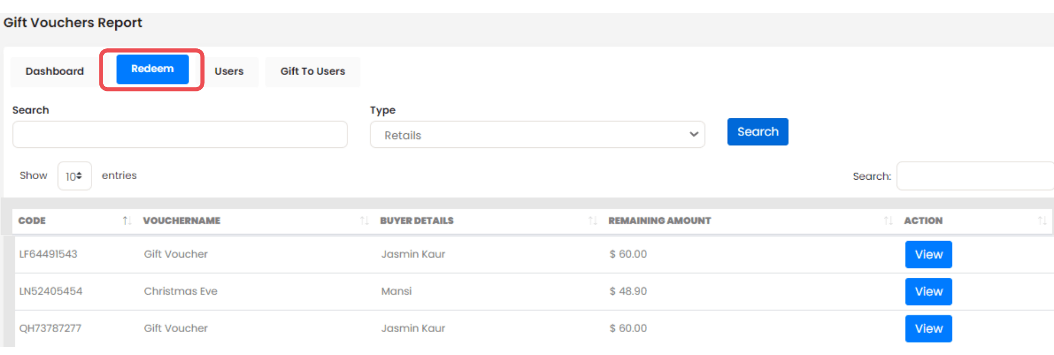Open the Users tab
The height and width of the screenshot is (355, 1054).
229,71
